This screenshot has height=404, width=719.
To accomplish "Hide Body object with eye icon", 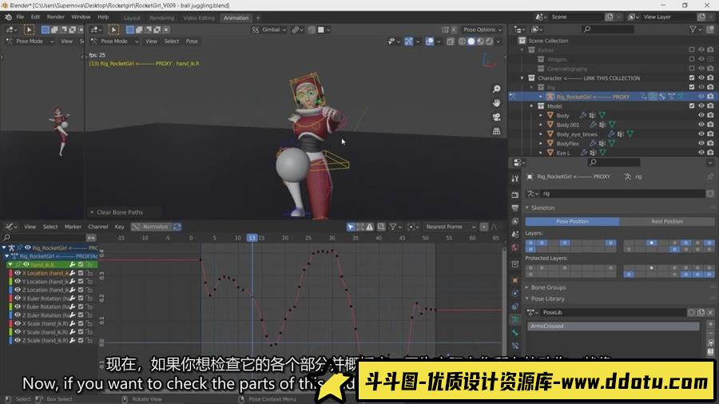I will tap(701, 116).
